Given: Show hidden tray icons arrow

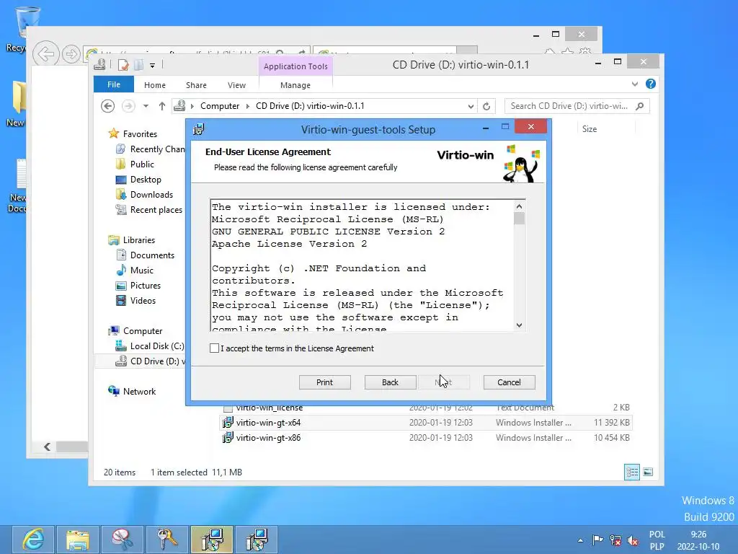Looking at the screenshot, I should 580,540.
